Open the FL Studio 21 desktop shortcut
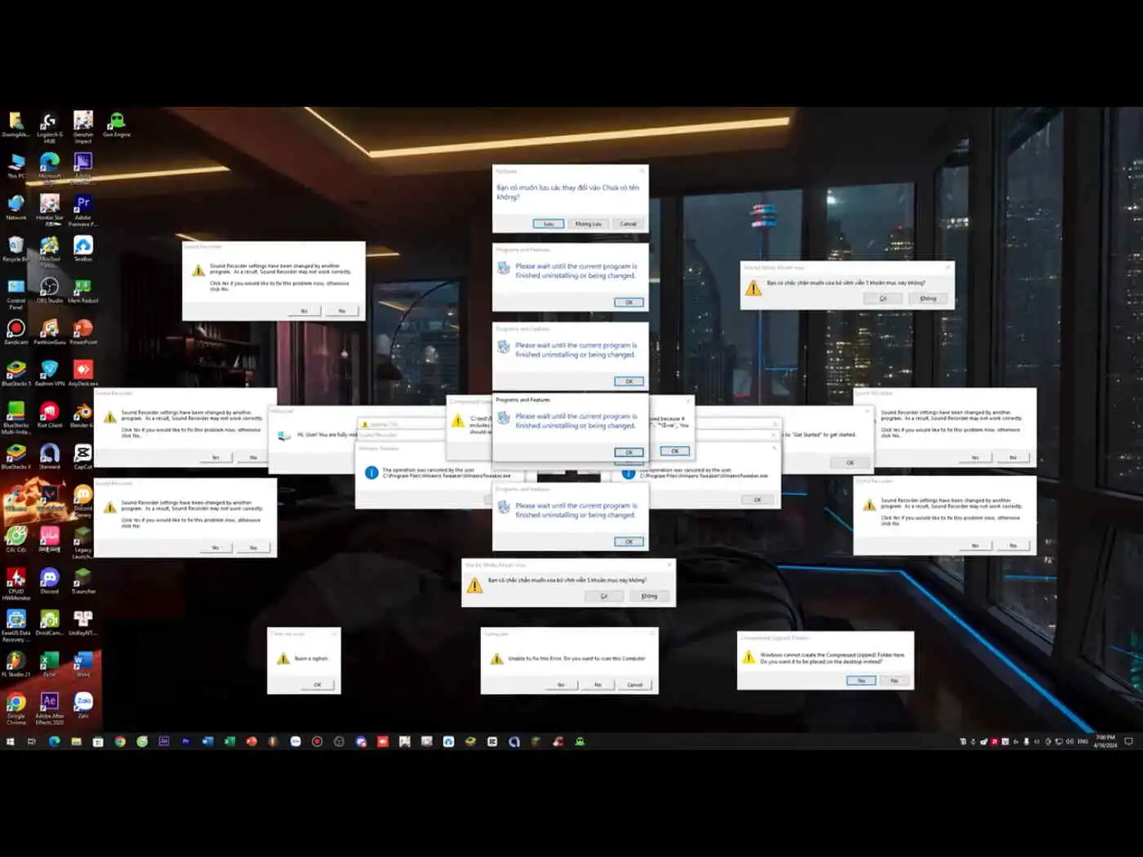The width and height of the screenshot is (1143, 857). pyautogui.click(x=16, y=664)
